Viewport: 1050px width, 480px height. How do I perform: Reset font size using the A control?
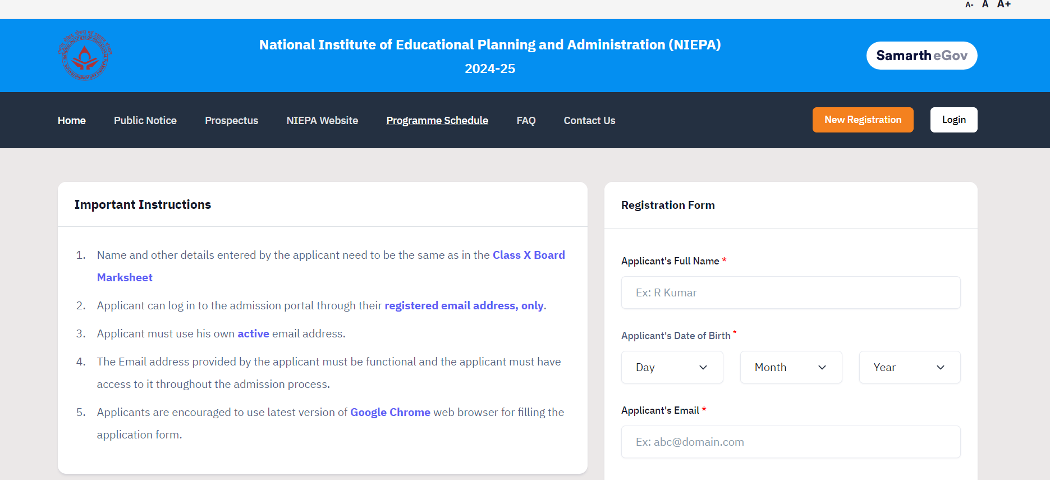point(985,4)
